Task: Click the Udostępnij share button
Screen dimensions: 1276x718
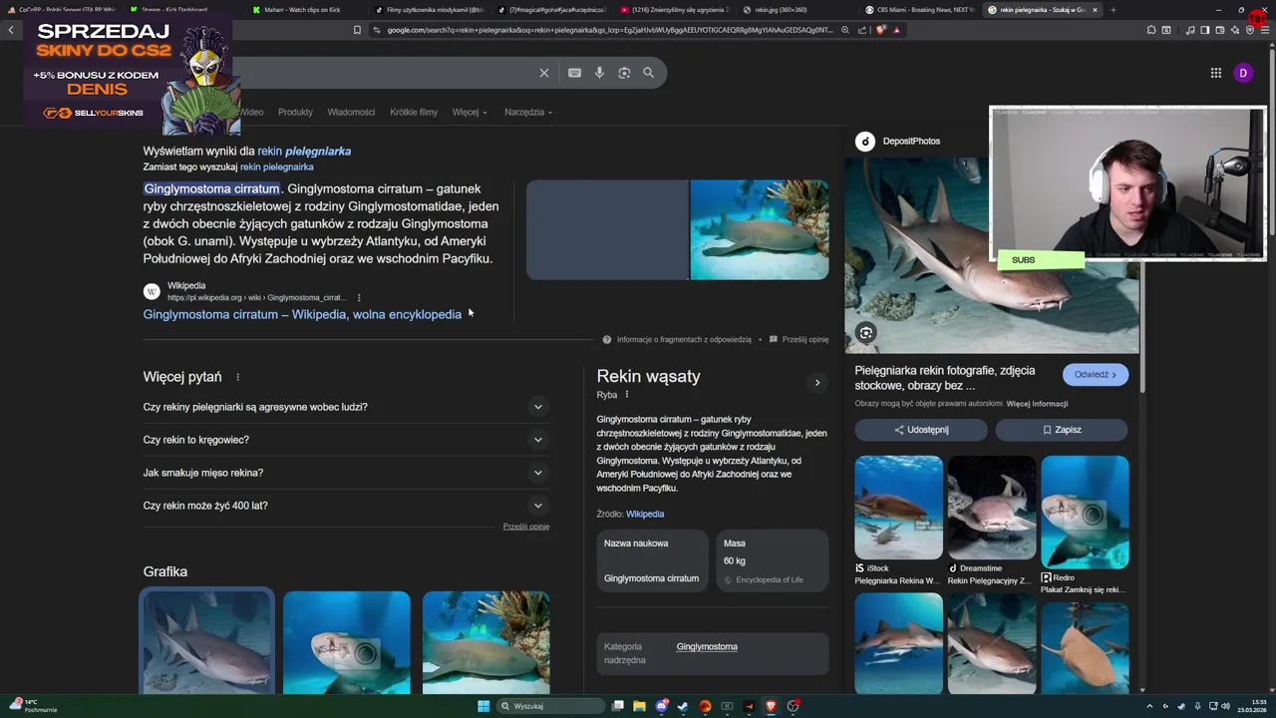Action: point(921,430)
